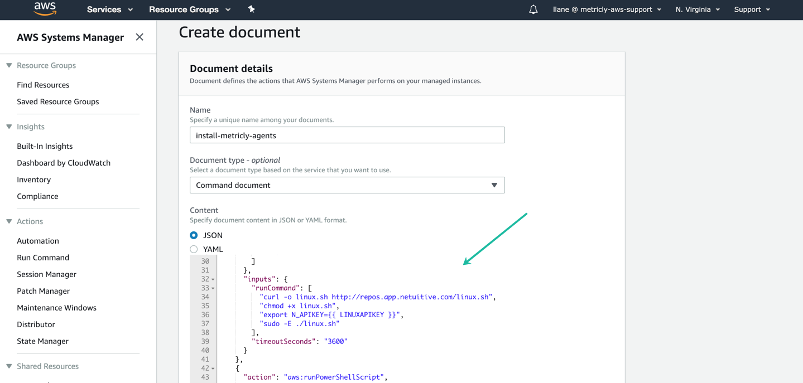Click the "timeoutSeconds": "3600" line
This screenshot has height=383, width=803.
pos(300,342)
